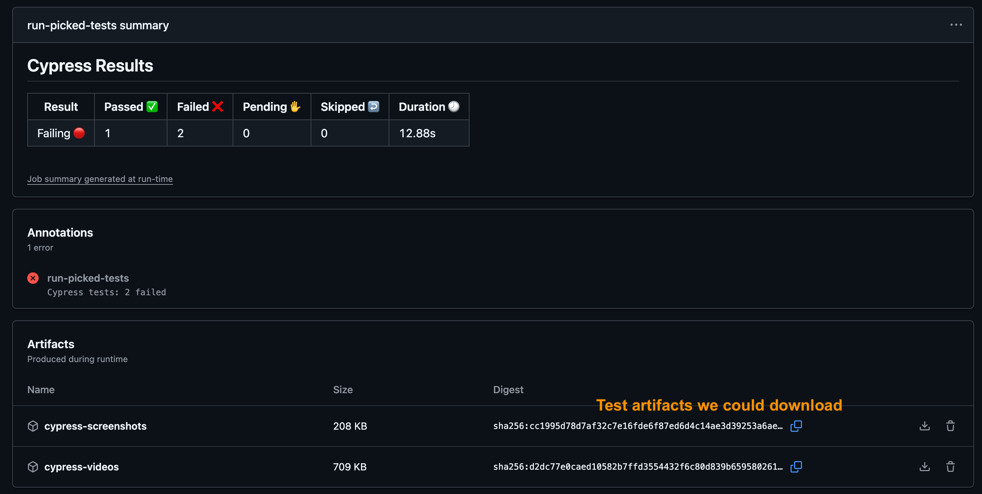The height and width of the screenshot is (494, 982).
Task: Select the sha256:d2dc77e0 digest text
Action: tap(638, 466)
